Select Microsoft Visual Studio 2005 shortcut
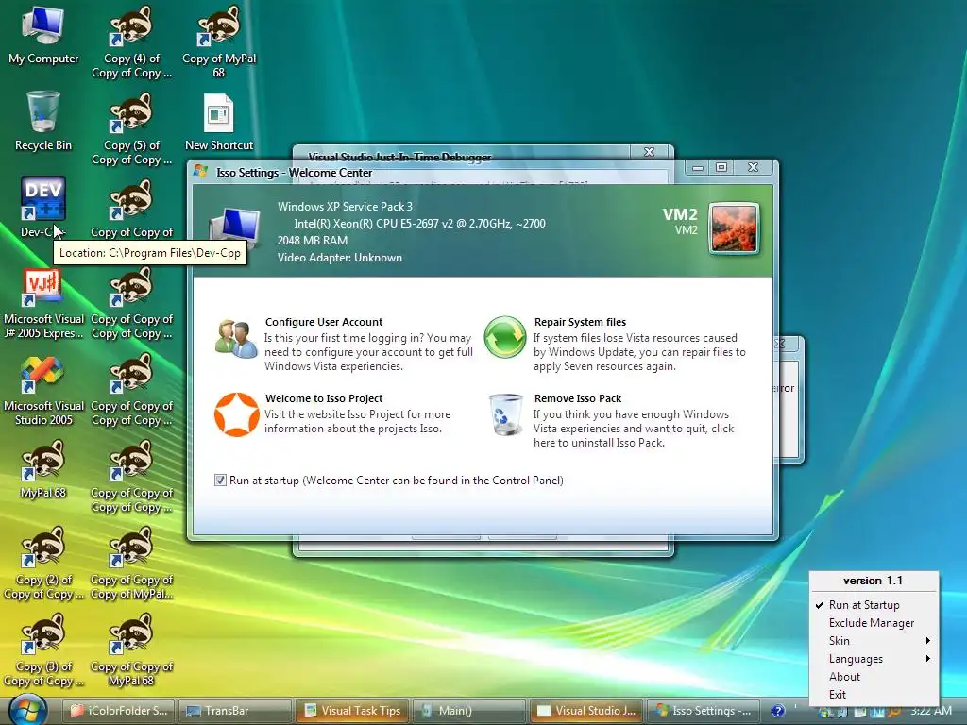 pos(43,390)
